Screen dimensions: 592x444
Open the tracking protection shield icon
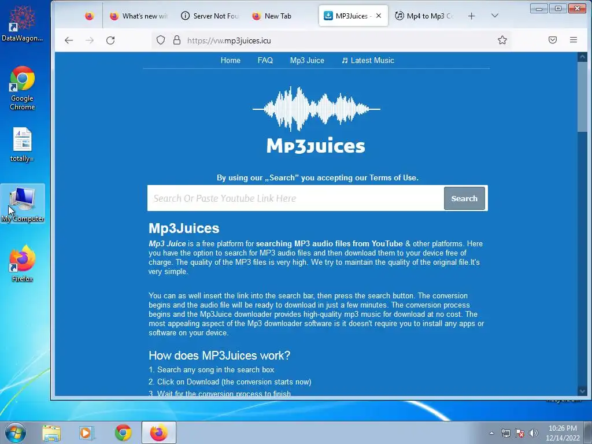[161, 40]
